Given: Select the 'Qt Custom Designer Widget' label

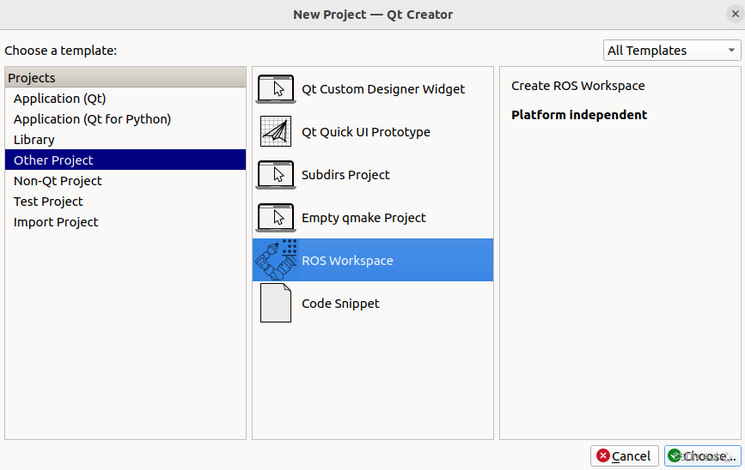Looking at the screenshot, I should point(383,88).
